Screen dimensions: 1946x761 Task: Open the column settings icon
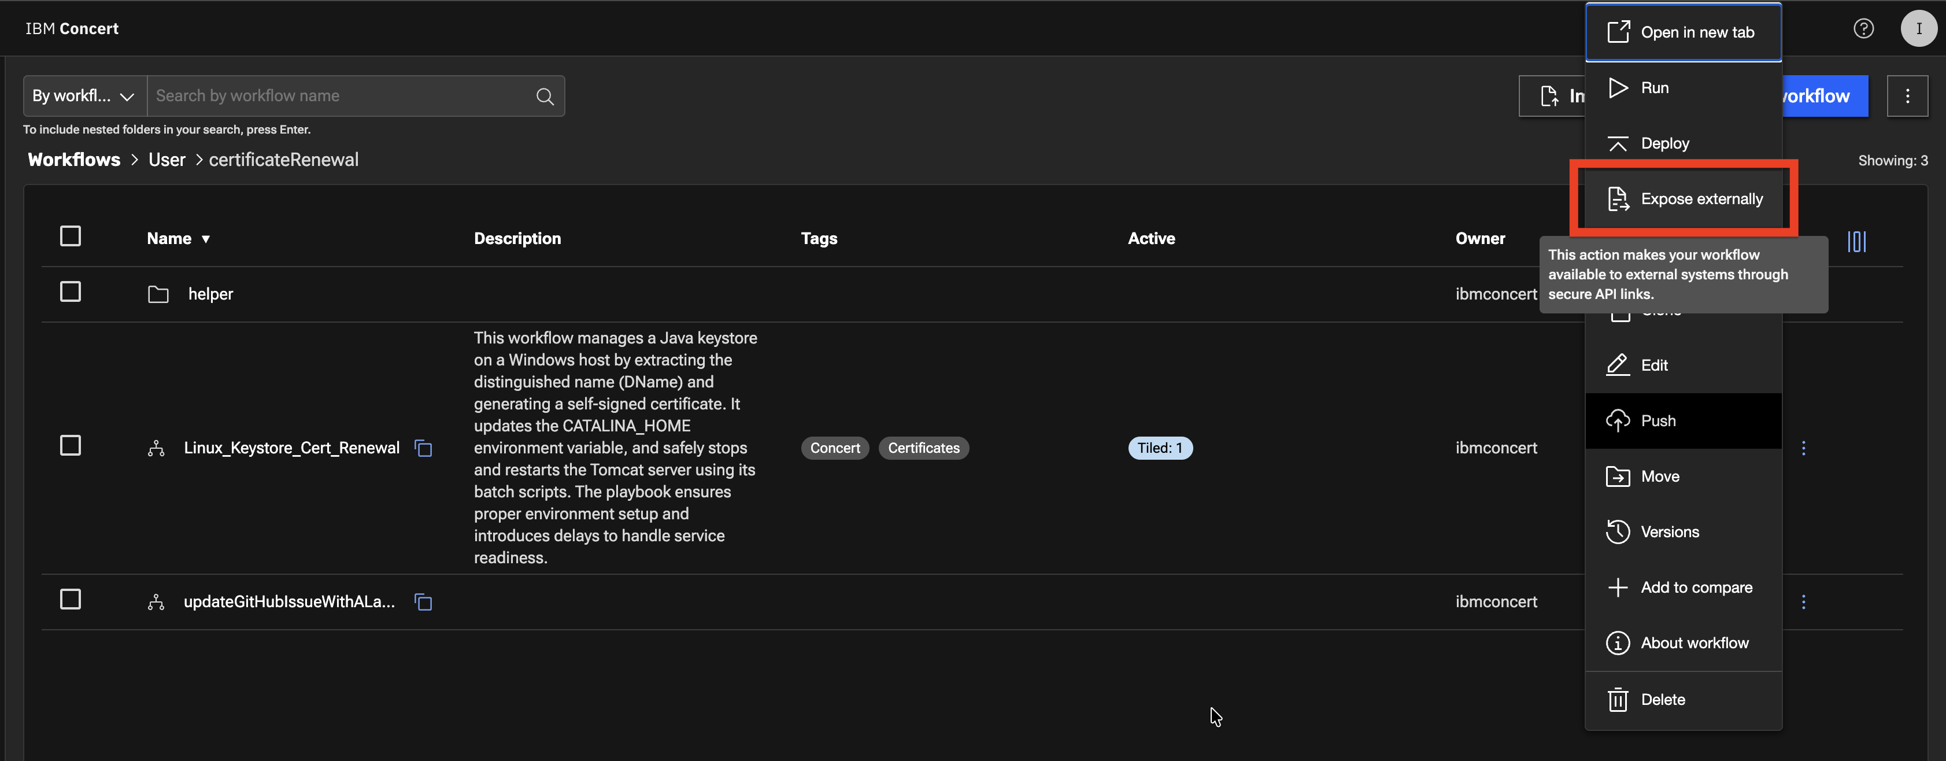point(1856,242)
